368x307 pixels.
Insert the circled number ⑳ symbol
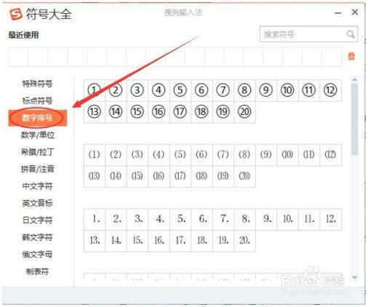tap(244, 112)
